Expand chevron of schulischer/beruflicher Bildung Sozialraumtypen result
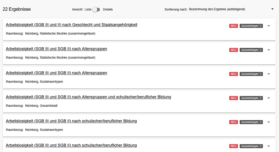Screen dimensions: 279x152 pos(269,122)
